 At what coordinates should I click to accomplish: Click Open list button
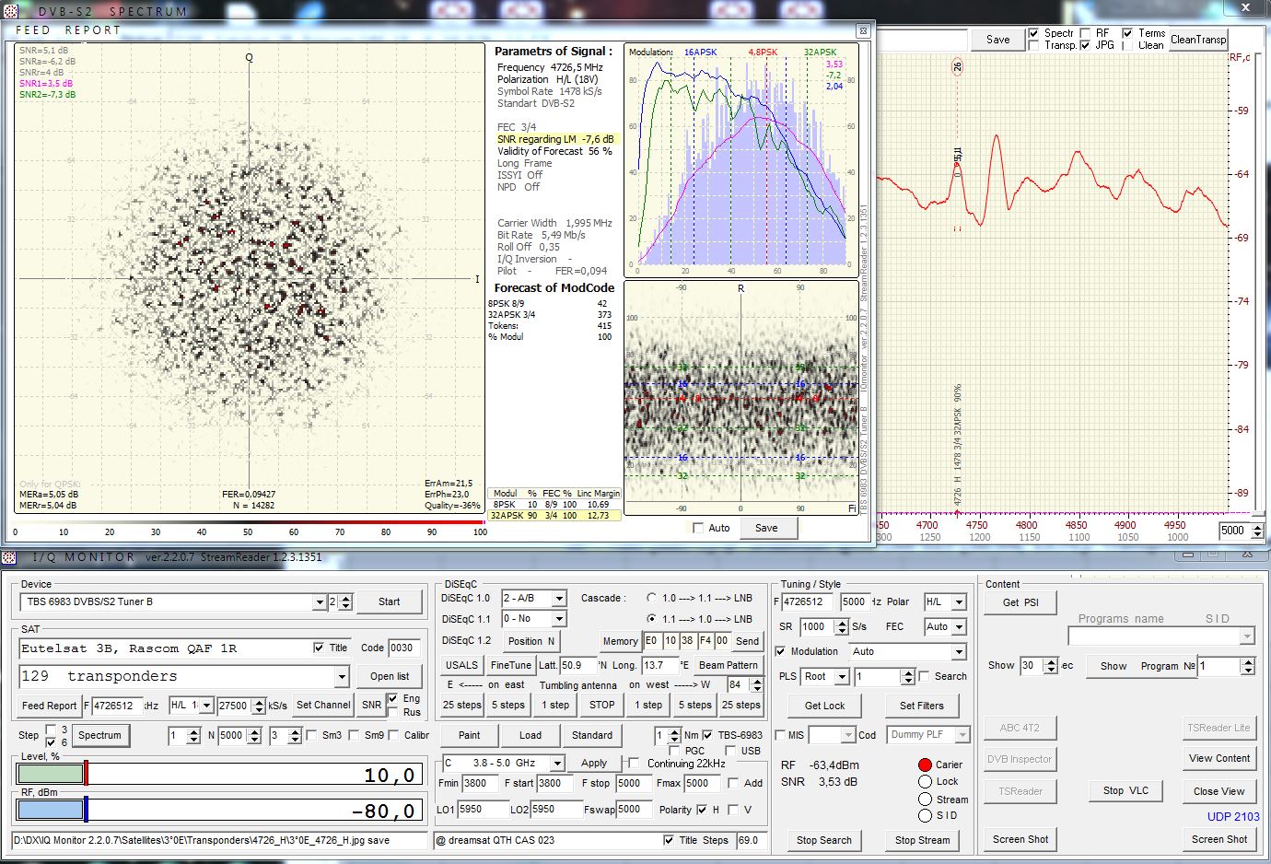point(390,676)
